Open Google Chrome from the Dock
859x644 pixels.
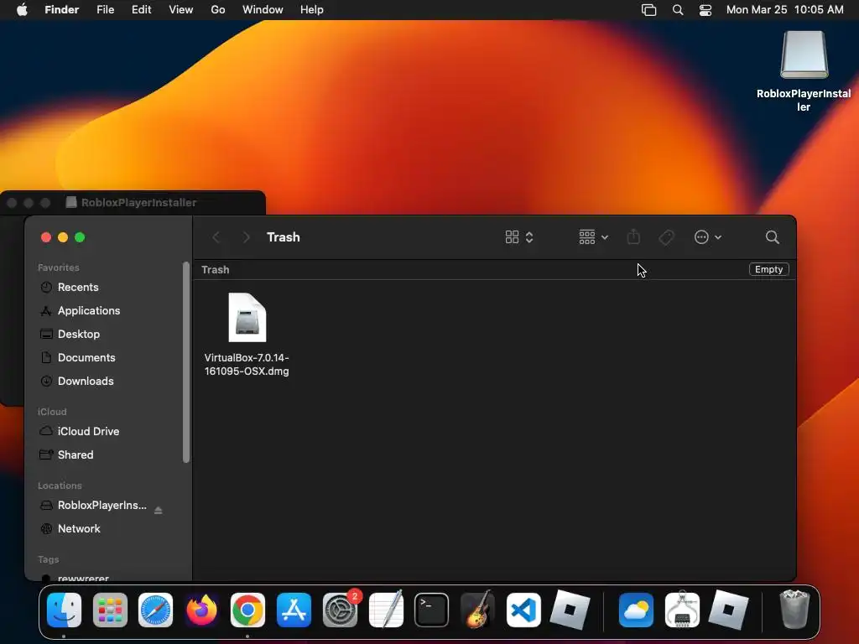(247, 610)
